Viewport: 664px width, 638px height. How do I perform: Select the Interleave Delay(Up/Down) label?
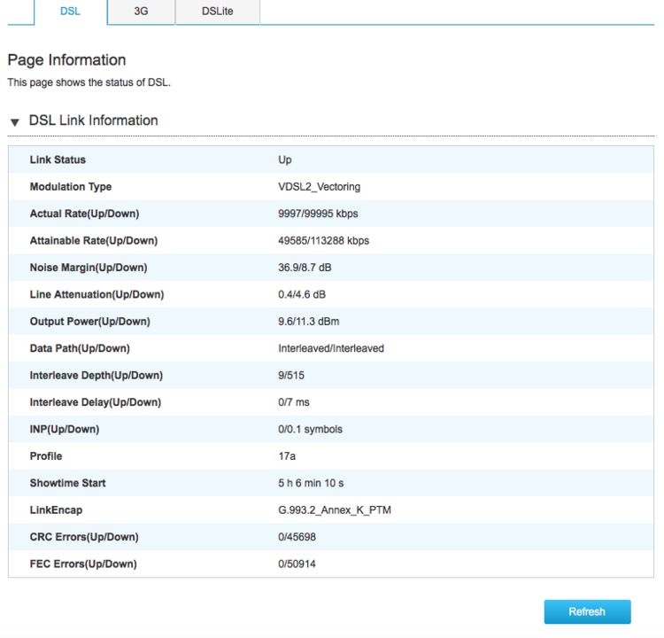96,402
